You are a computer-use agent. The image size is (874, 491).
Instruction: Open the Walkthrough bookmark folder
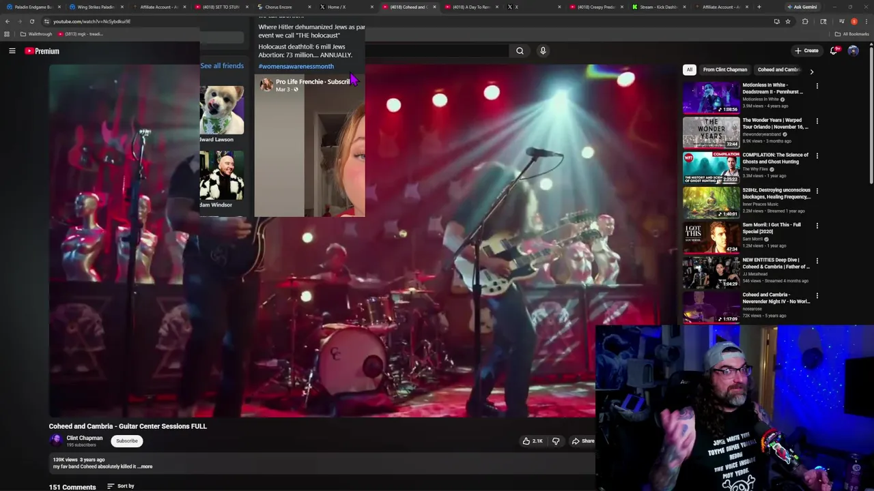pyautogui.click(x=36, y=34)
